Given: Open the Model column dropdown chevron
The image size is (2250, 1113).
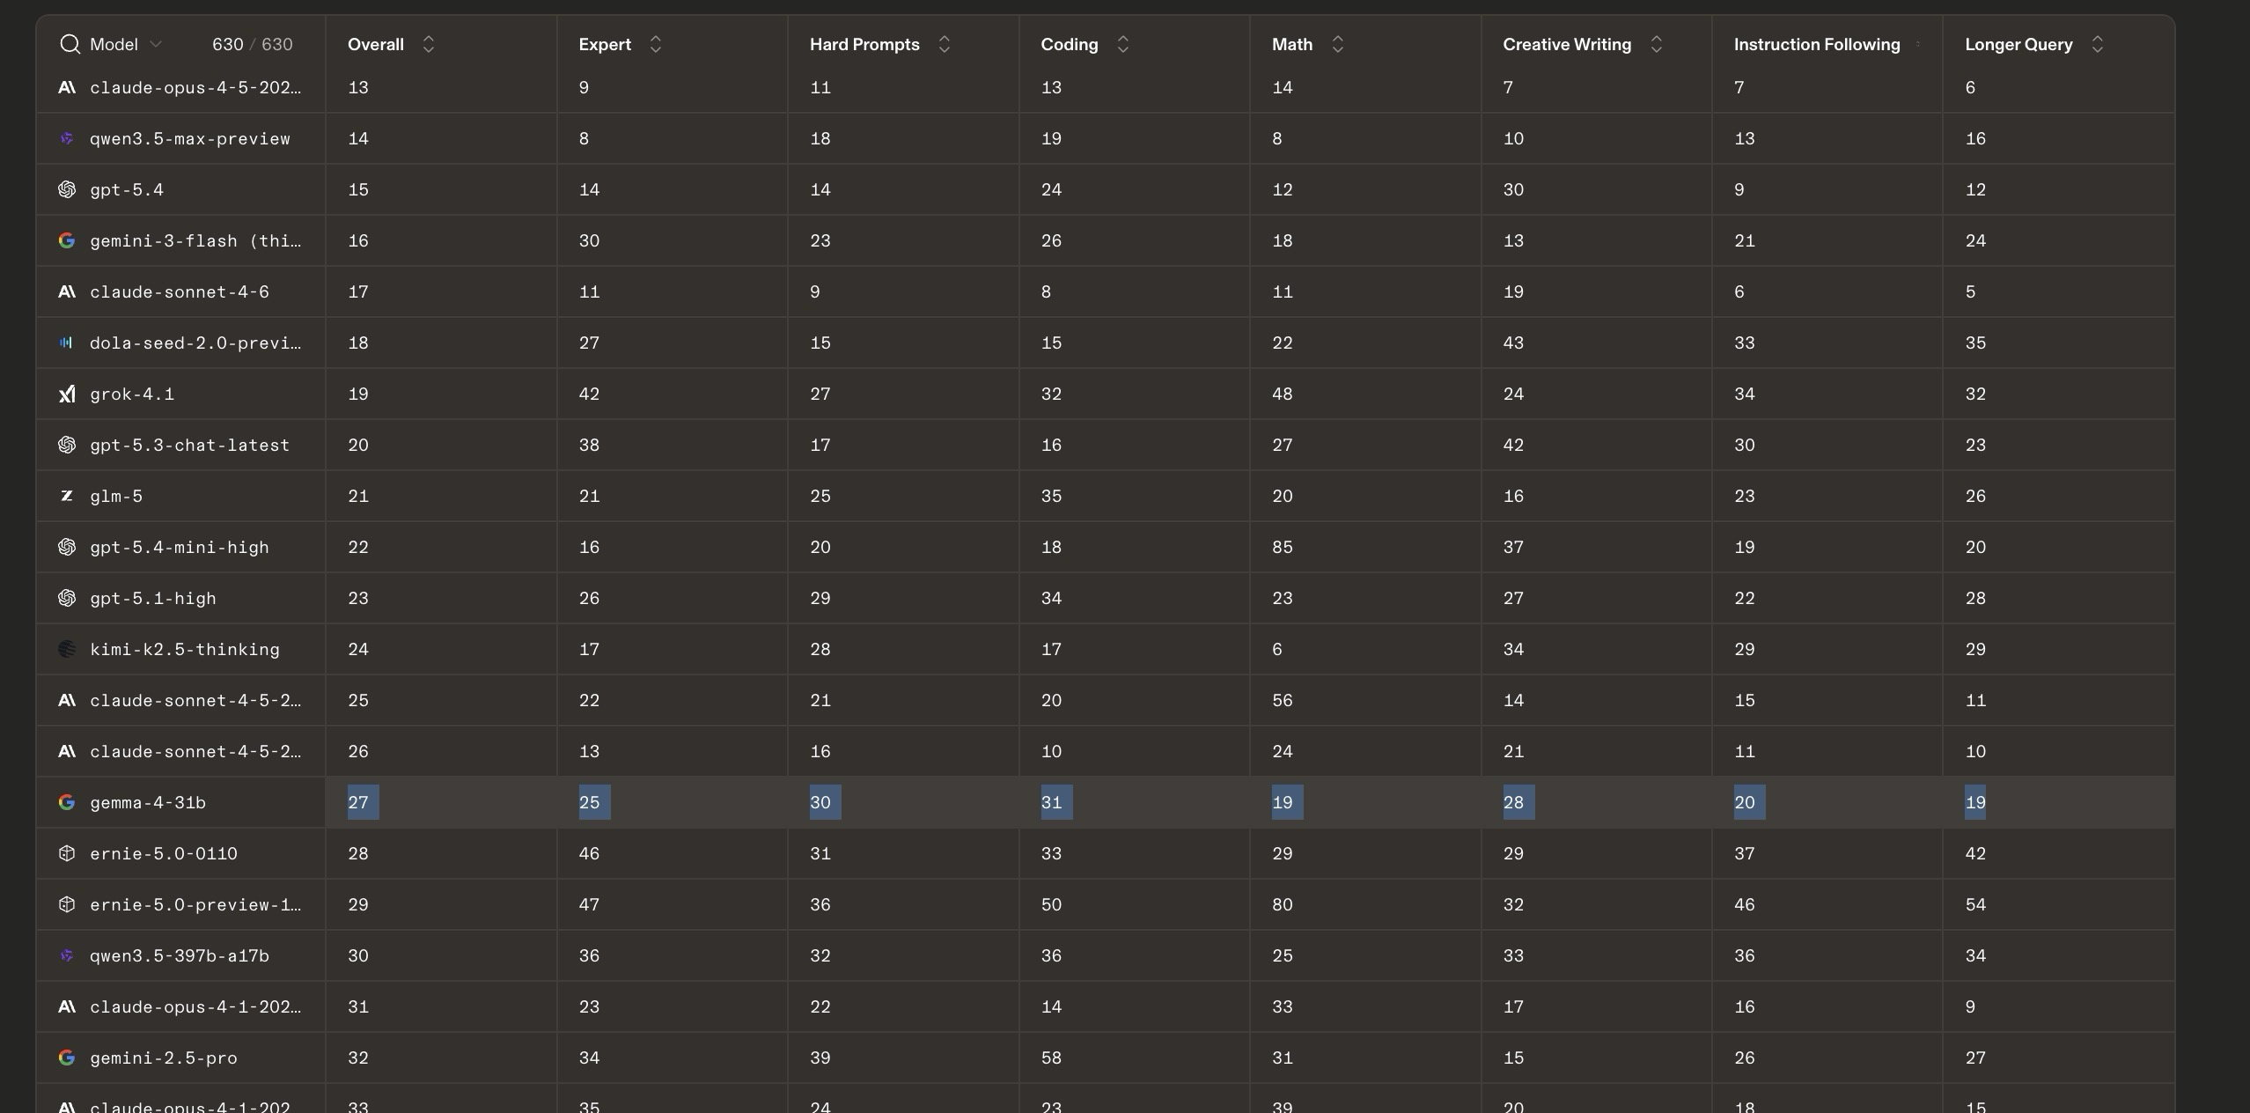Looking at the screenshot, I should tap(156, 44).
